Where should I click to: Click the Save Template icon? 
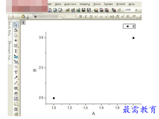point(89,10)
